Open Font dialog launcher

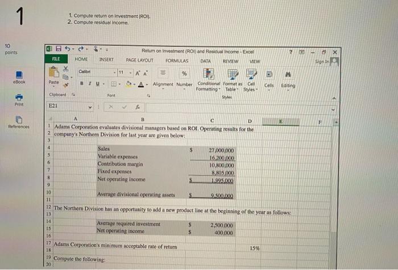coord(148,96)
